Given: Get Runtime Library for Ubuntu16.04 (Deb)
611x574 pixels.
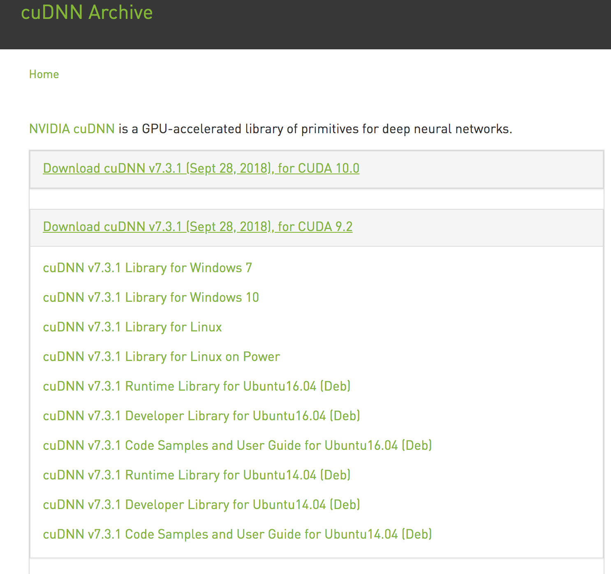Looking at the screenshot, I should [197, 387].
